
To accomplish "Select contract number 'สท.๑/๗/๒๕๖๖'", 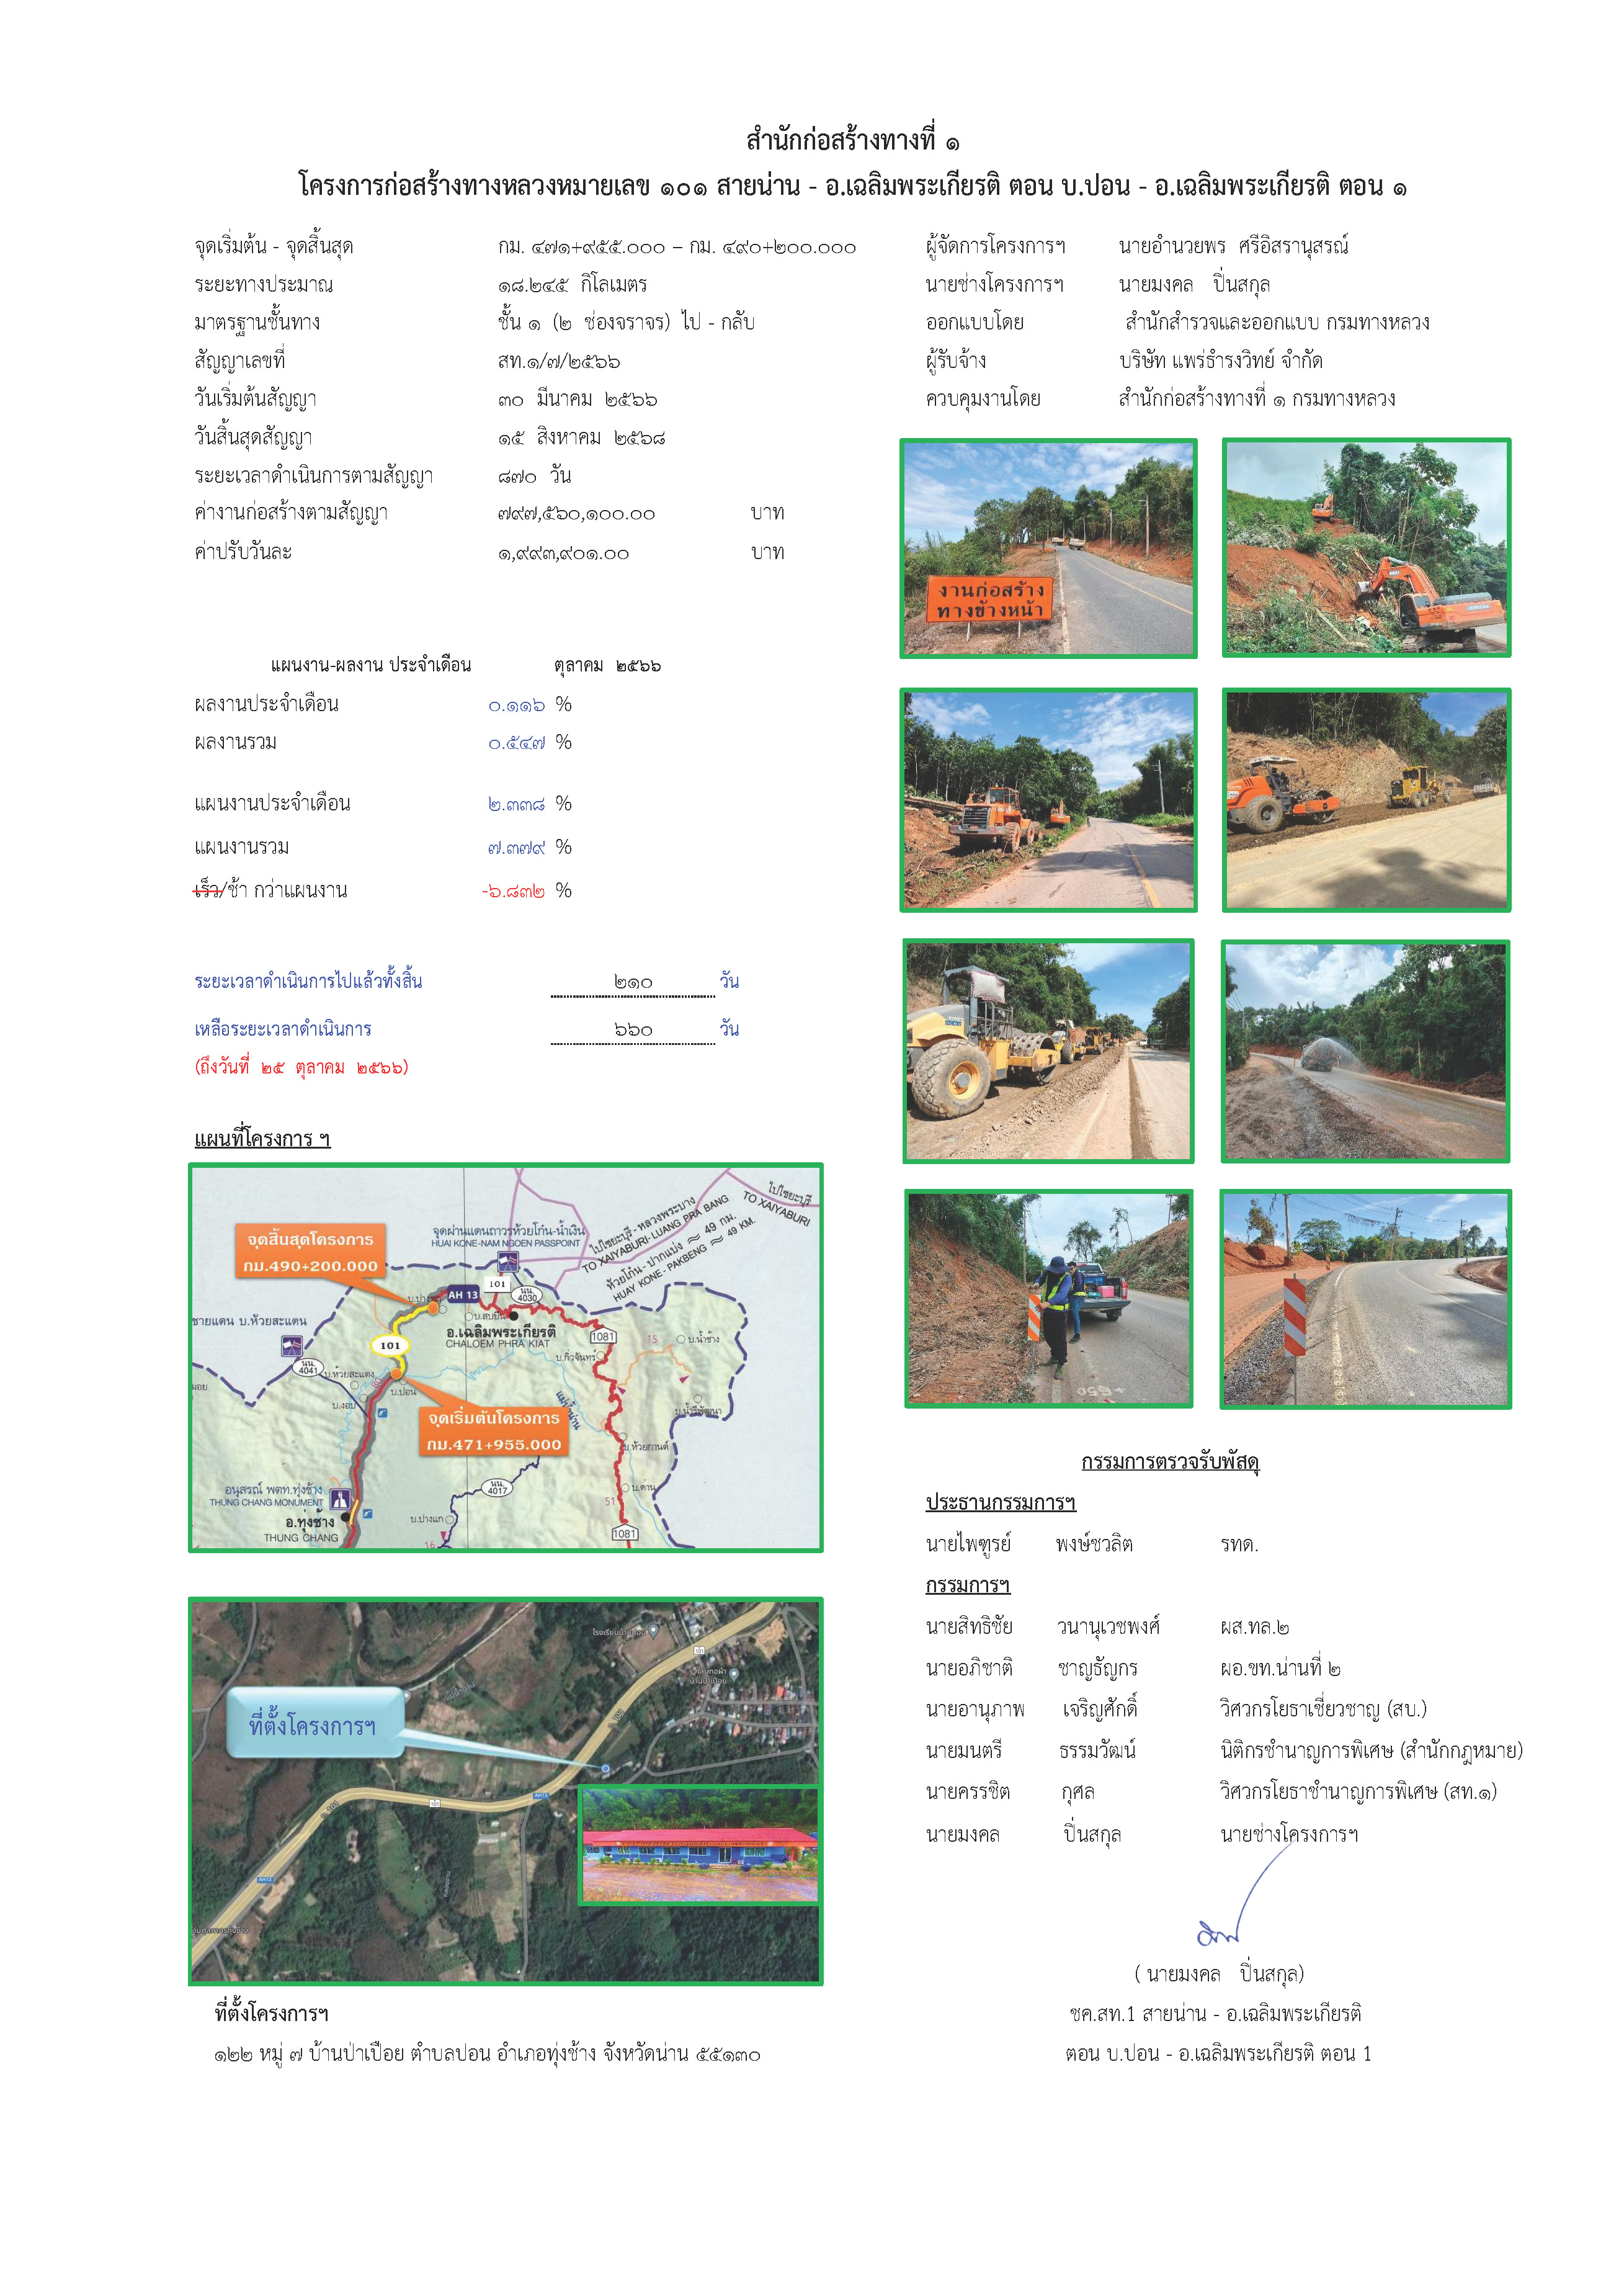I will click(559, 361).
